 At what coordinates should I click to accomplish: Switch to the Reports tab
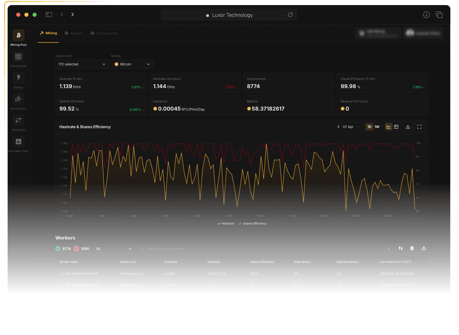(x=74, y=33)
